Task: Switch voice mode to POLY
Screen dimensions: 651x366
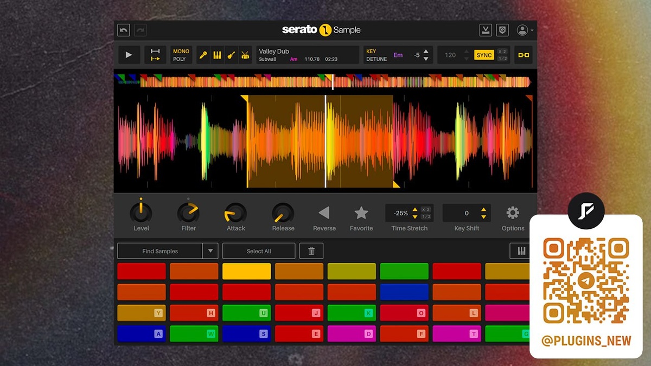Action: (180, 59)
